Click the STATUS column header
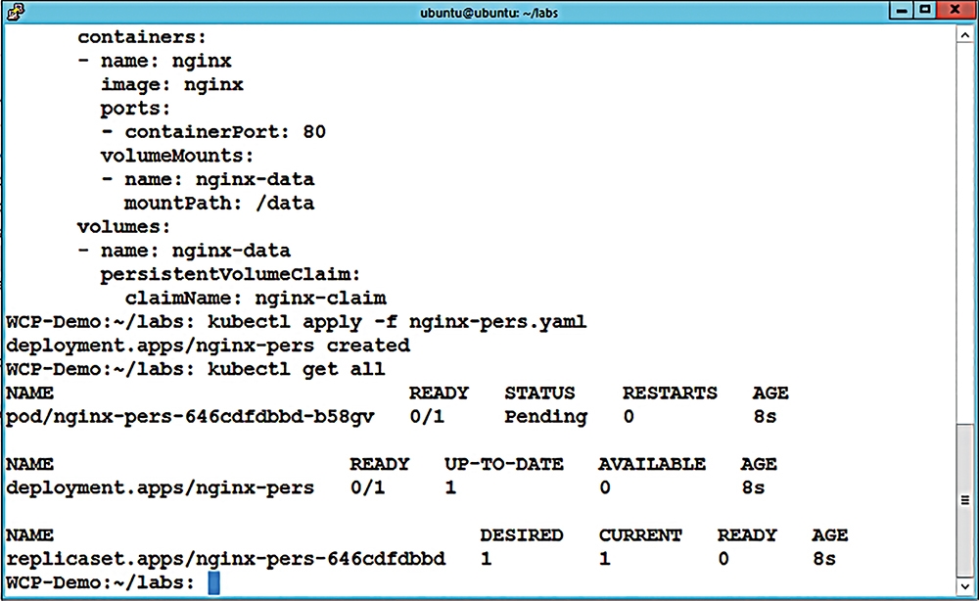The height and width of the screenshot is (601, 979). [539, 393]
